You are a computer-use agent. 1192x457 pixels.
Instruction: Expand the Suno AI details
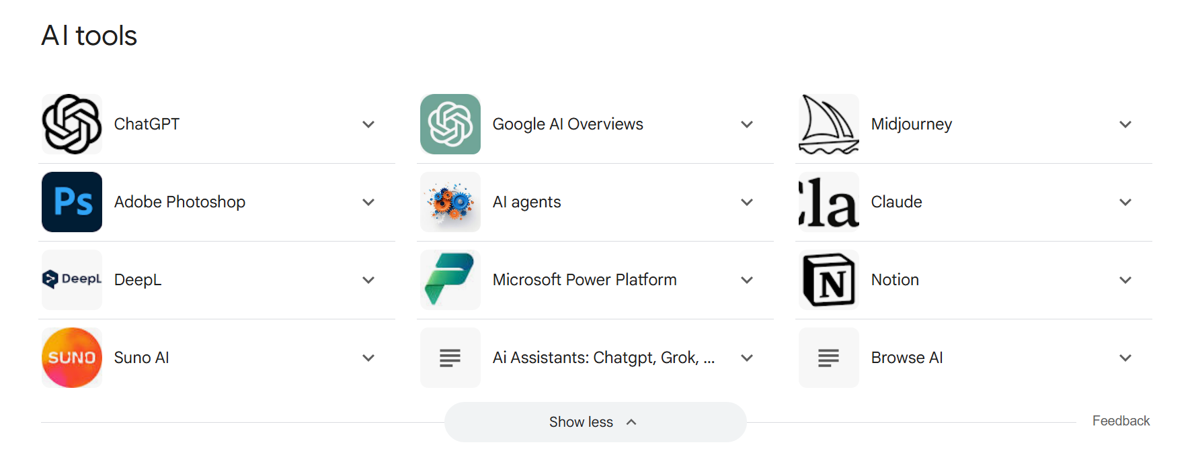(x=368, y=358)
